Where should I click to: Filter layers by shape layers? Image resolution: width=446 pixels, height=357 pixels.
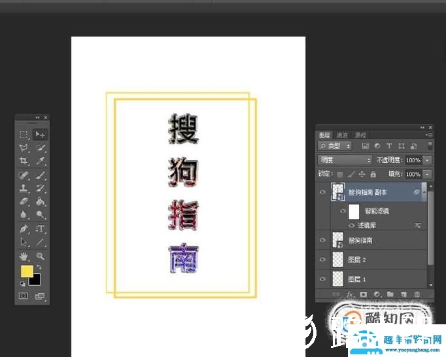pos(402,146)
